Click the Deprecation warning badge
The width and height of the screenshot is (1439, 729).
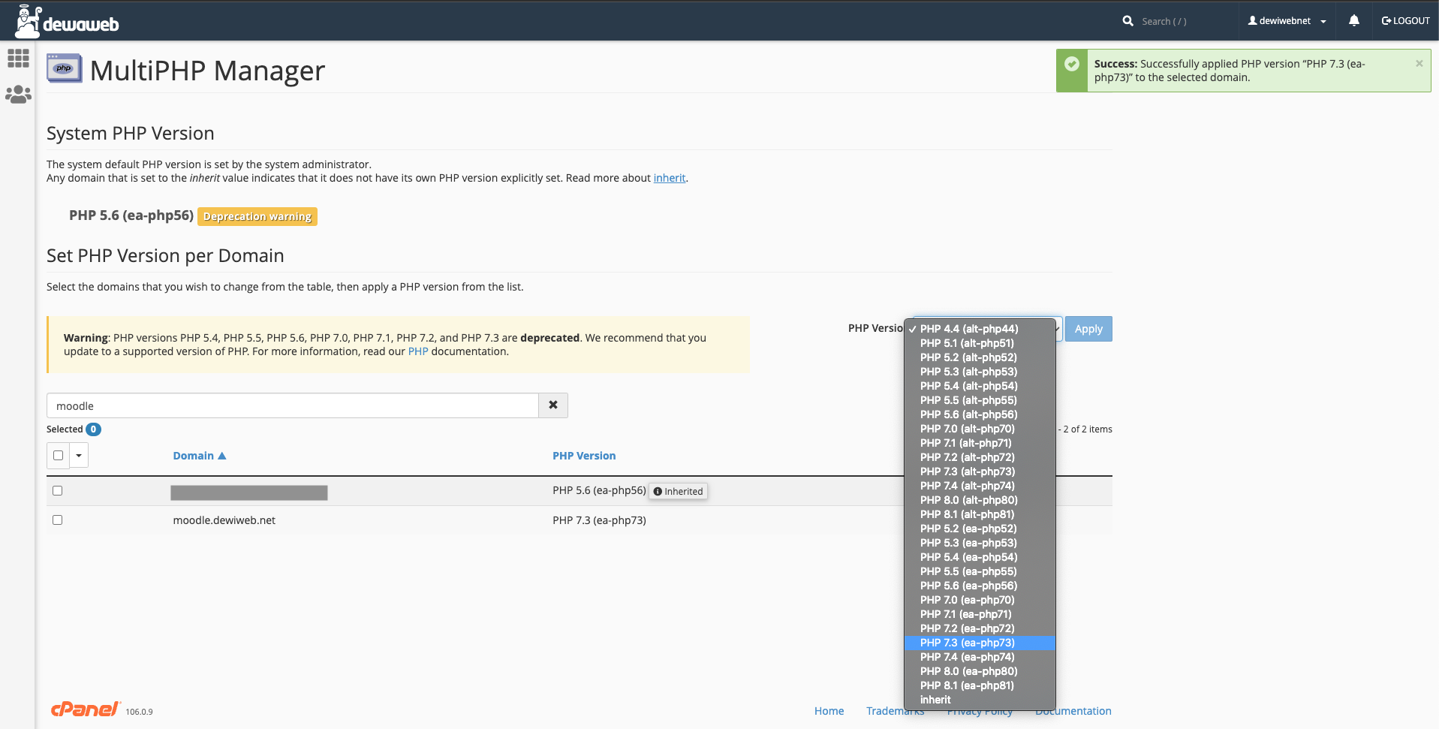(257, 216)
